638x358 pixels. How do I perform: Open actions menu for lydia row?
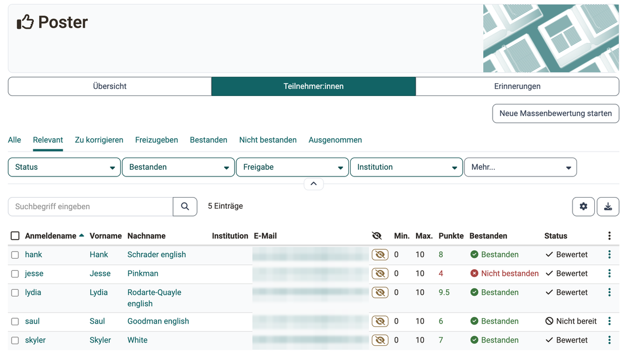(x=609, y=293)
